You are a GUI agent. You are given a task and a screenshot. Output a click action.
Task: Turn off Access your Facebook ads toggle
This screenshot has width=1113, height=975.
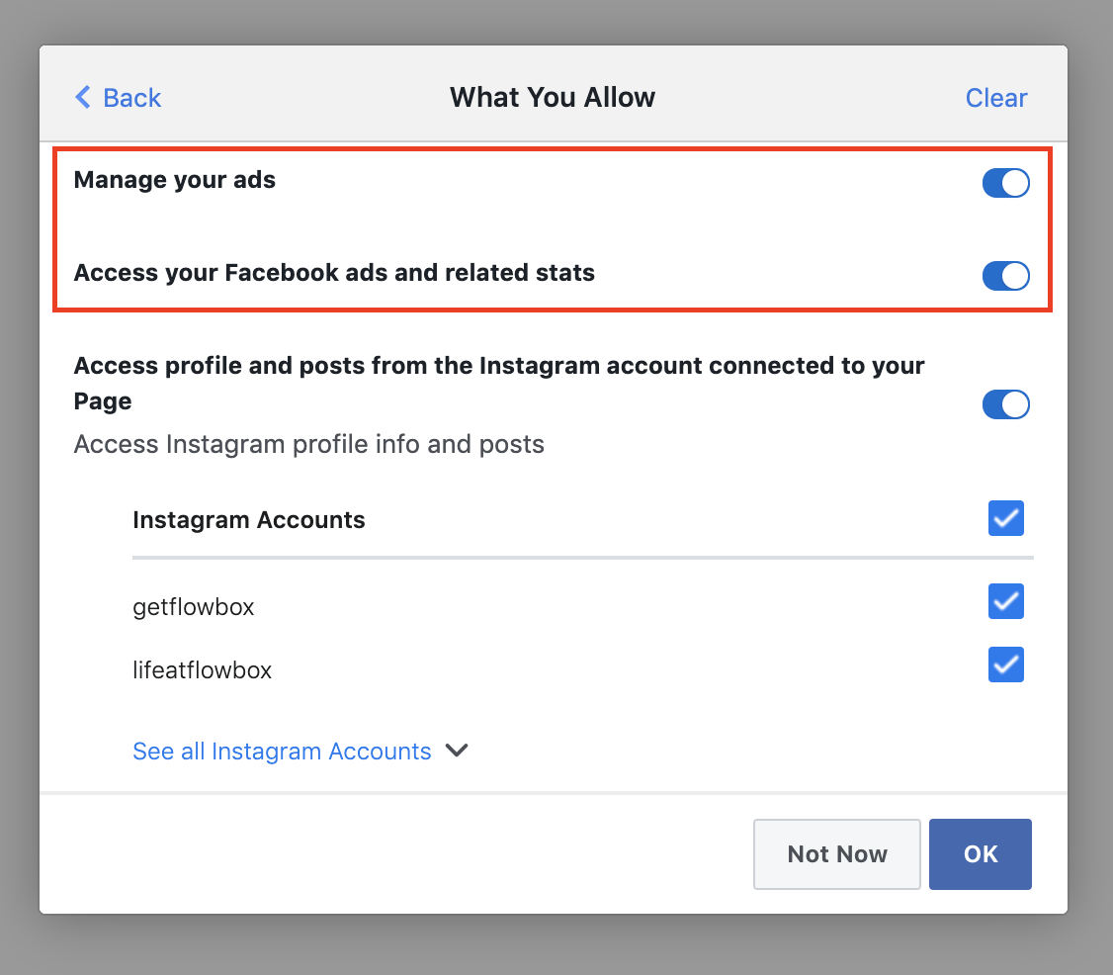(x=1005, y=276)
